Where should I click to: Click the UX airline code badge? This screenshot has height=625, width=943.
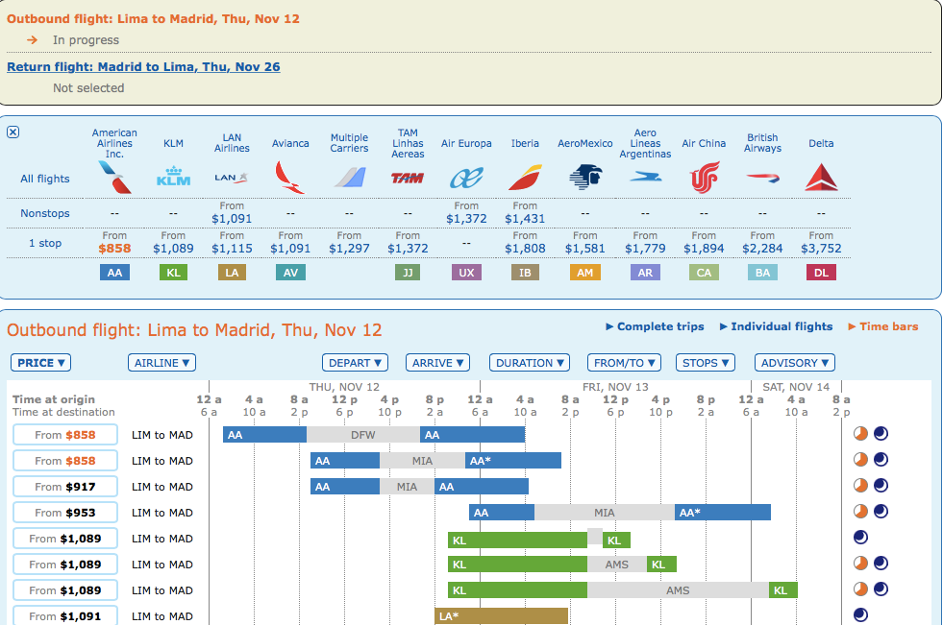(466, 273)
